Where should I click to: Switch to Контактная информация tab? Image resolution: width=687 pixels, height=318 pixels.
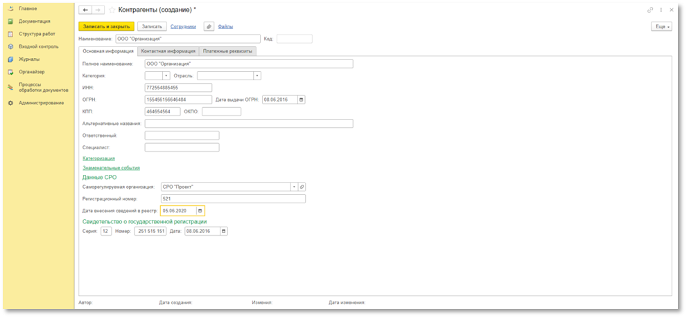tap(168, 51)
